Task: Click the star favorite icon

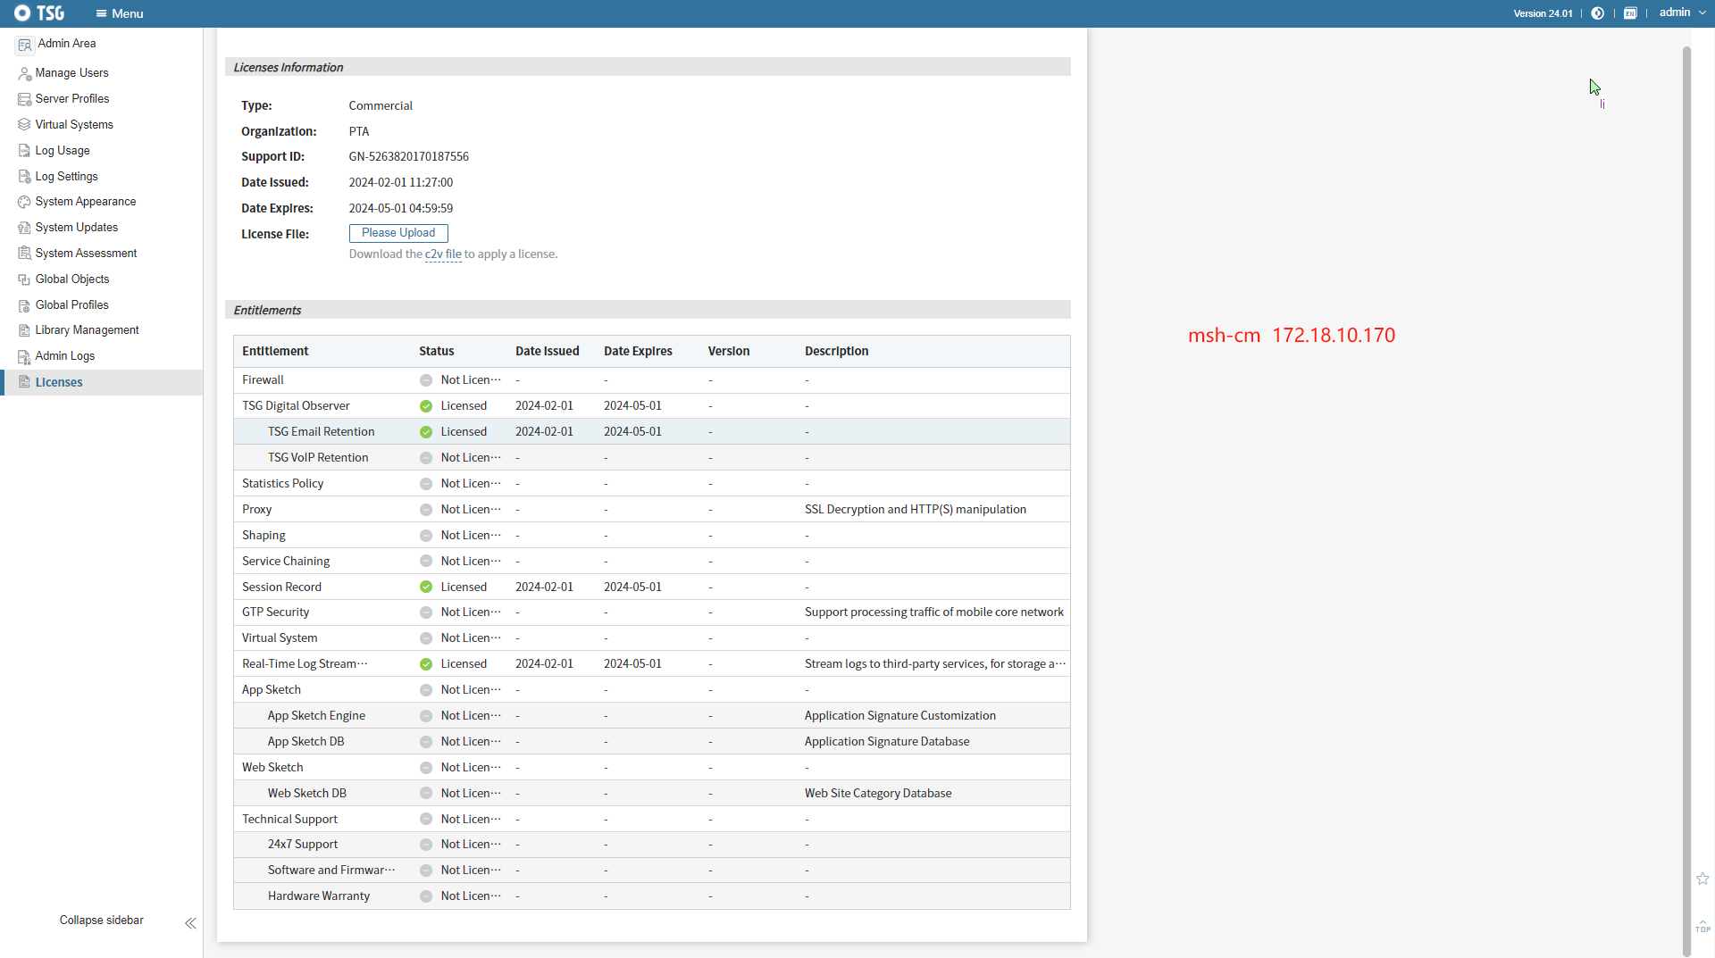Action: pyautogui.click(x=1702, y=879)
